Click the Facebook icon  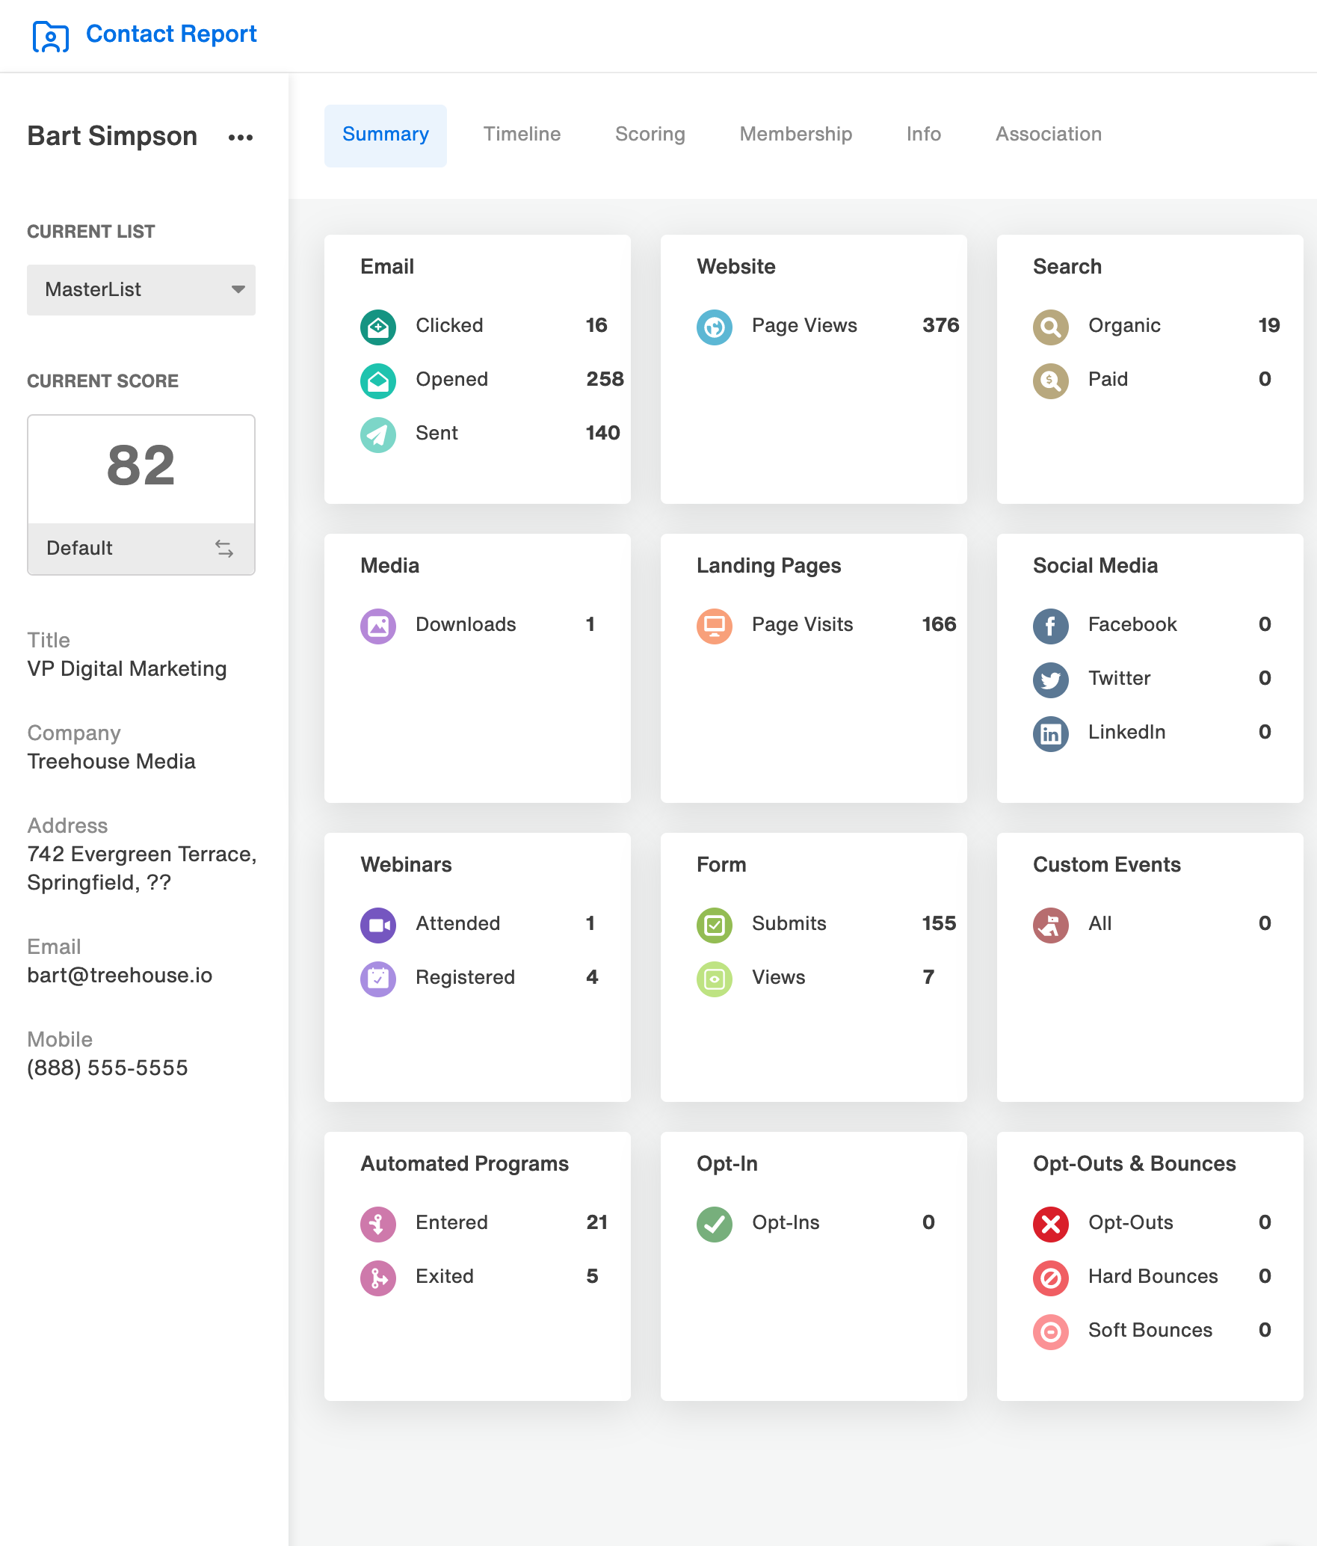coord(1051,626)
